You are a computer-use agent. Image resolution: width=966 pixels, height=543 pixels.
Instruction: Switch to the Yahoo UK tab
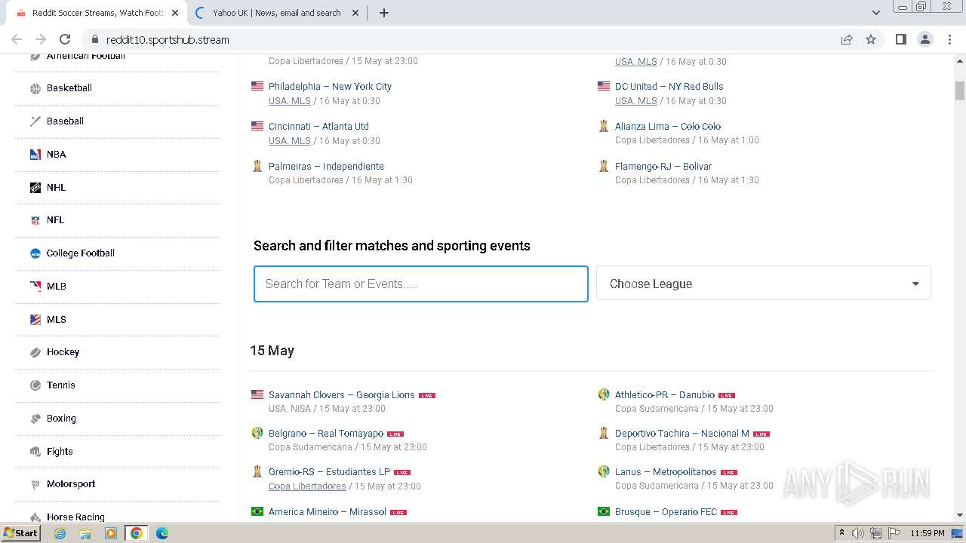(x=276, y=13)
